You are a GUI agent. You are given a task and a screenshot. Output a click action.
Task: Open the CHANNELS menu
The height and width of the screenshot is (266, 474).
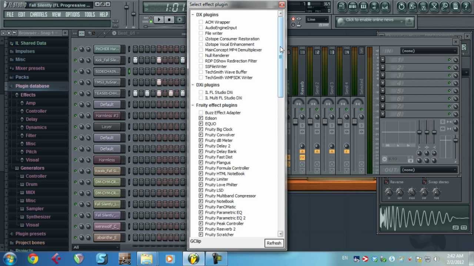click(x=39, y=14)
